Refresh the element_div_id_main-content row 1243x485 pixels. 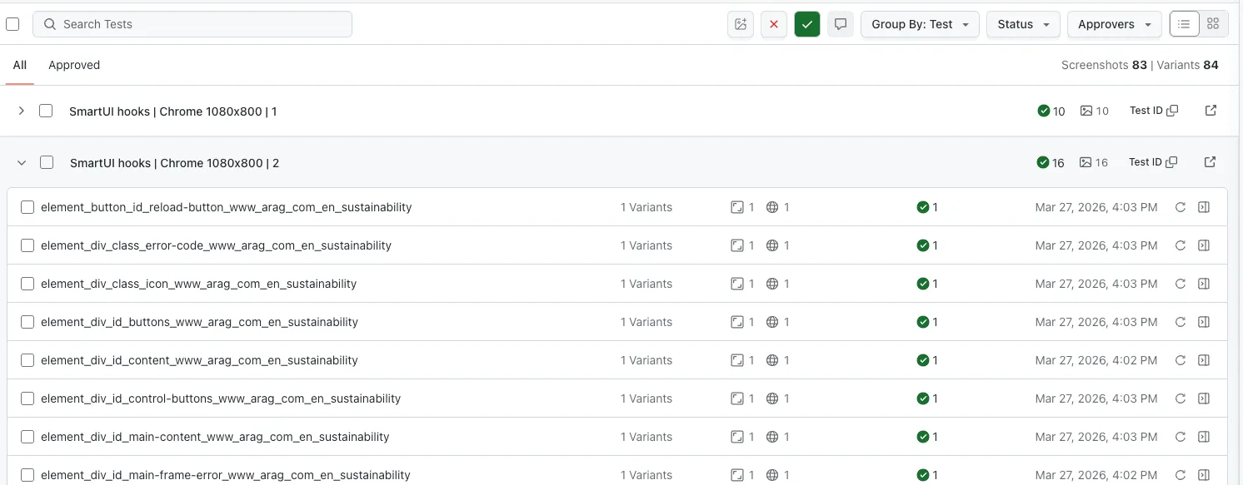point(1181,437)
